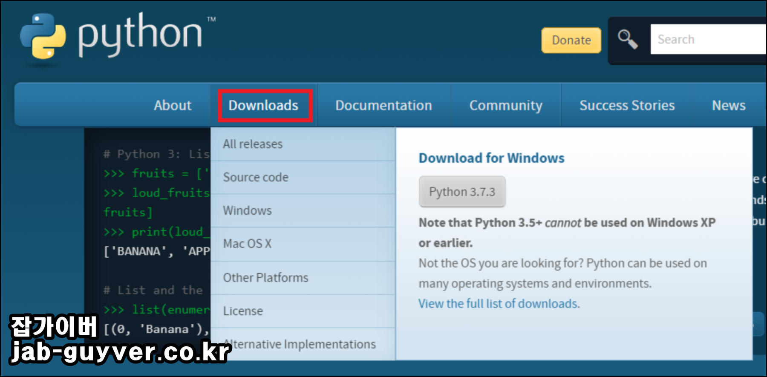Download Python 3.7.3 for Windows
Image resolution: width=767 pixels, height=377 pixels.
(x=462, y=192)
